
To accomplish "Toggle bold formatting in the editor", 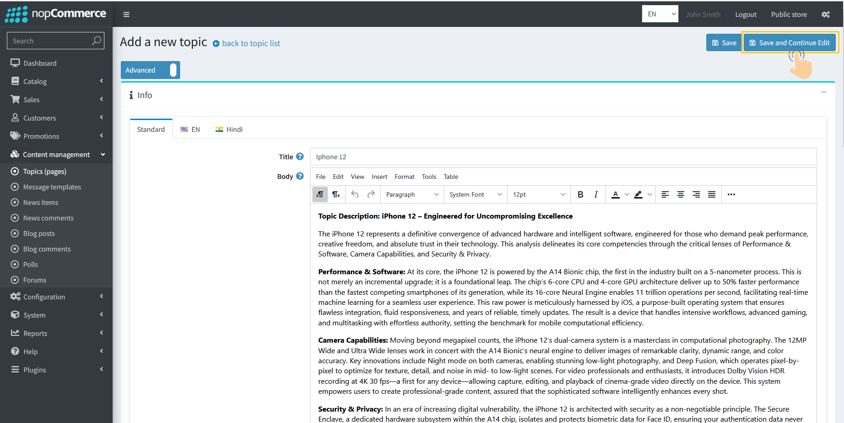I will 580,194.
